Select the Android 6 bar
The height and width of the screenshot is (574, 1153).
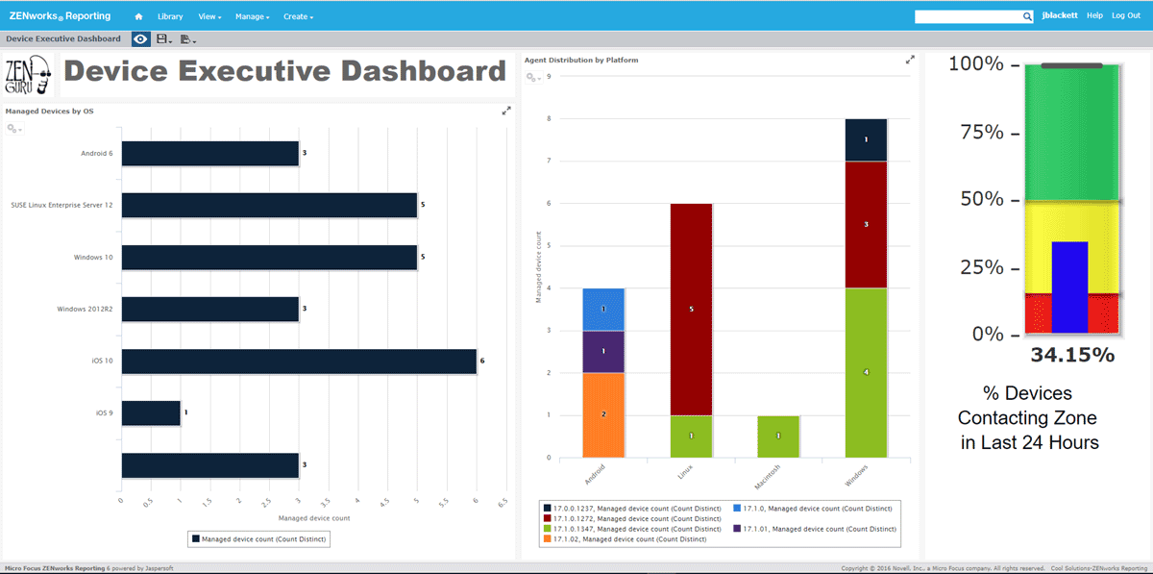click(x=210, y=153)
